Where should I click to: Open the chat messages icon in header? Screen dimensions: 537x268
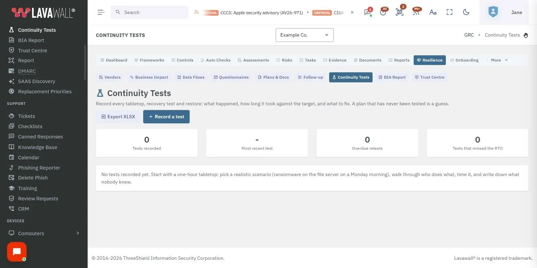[x=367, y=12]
